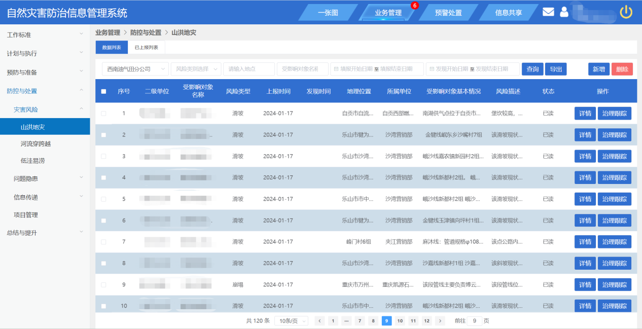Open the 10条/页 page size dropdown
This screenshot has width=642, height=329.
point(291,321)
